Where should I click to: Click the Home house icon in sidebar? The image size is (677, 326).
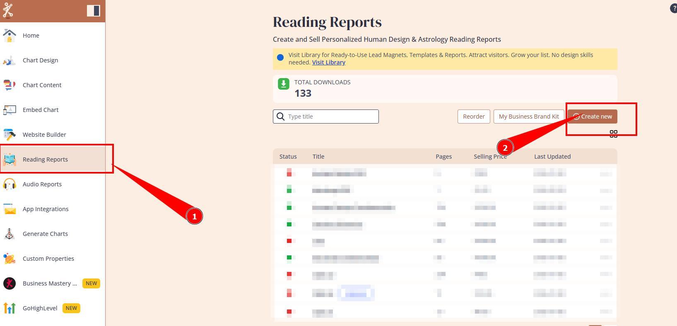(10, 36)
